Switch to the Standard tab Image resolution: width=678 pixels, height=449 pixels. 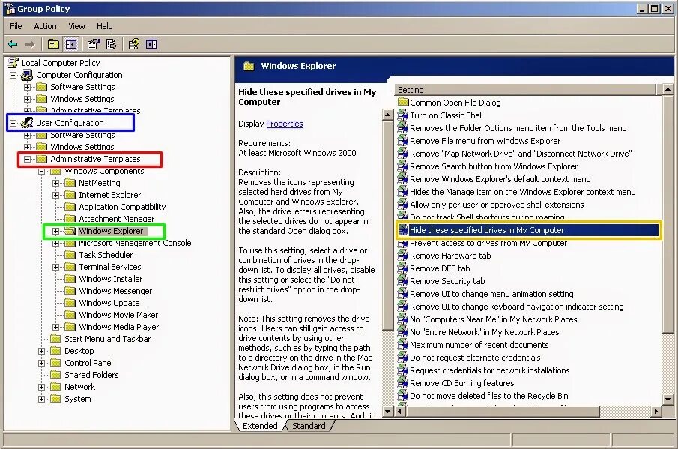tap(309, 426)
